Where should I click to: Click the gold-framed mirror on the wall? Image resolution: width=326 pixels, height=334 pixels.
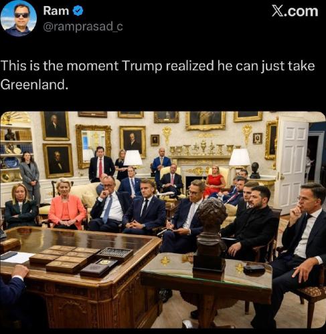tap(93, 146)
